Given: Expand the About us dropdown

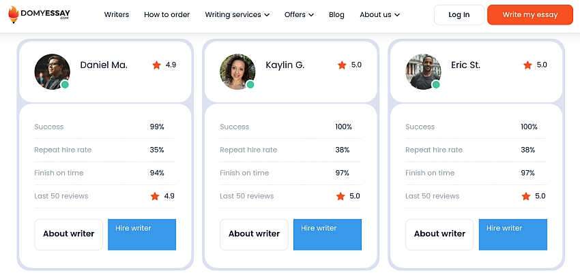Looking at the screenshot, I should tap(379, 14).
